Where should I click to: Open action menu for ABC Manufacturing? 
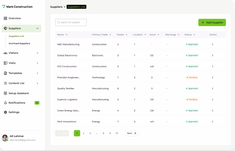coord(213,44)
